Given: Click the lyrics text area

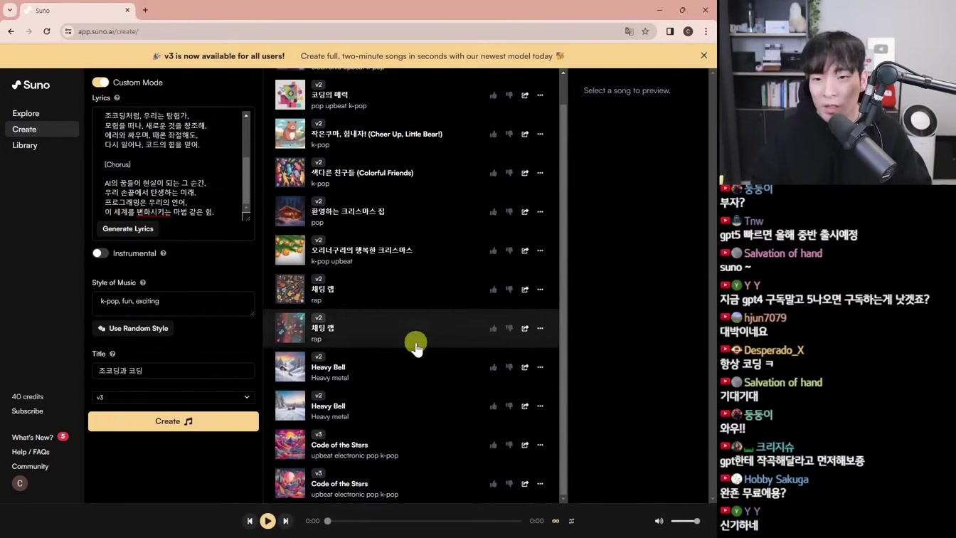Looking at the screenshot, I should (168, 164).
